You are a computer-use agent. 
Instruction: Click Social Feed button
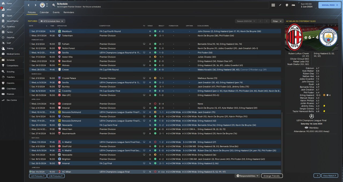[x=330, y=5]
